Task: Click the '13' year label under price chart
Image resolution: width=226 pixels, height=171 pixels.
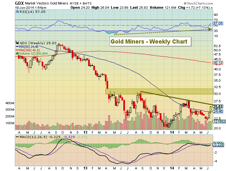Action: pyautogui.click(x=85, y=132)
